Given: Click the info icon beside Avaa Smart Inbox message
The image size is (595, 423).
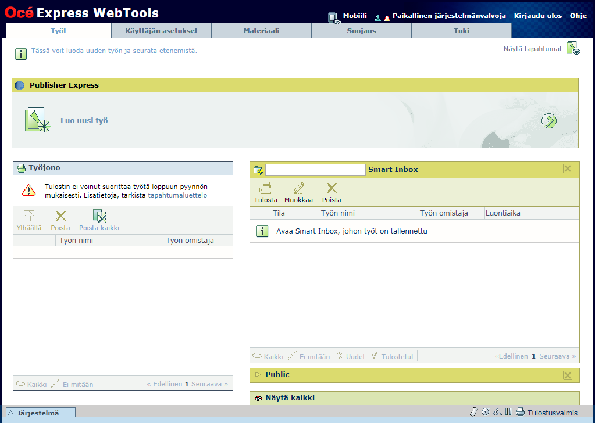Looking at the screenshot, I should pyautogui.click(x=262, y=231).
